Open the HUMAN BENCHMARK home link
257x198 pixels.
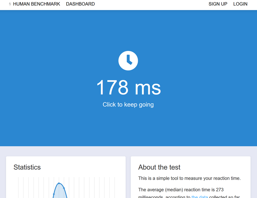click(36, 4)
